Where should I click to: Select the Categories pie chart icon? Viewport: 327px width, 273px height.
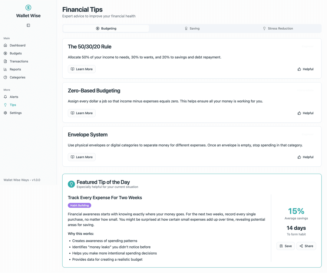click(x=5, y=77)
